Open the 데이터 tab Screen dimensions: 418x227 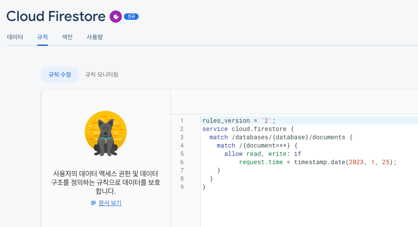point(15,37)
